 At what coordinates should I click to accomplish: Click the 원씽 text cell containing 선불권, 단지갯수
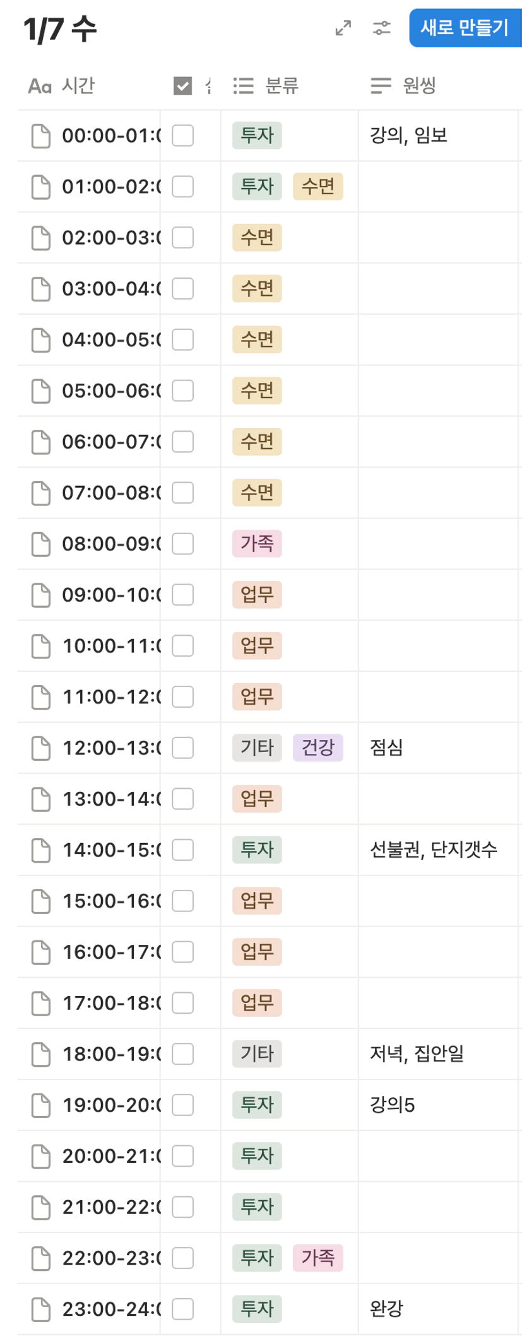434,850
